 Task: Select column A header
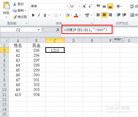(x=18, y=40)
